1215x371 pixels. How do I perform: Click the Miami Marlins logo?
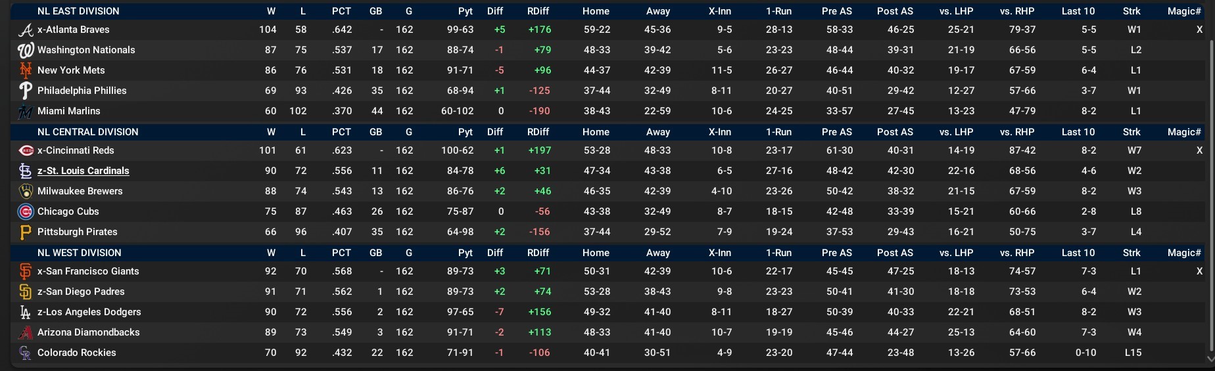(x=26, y=112)
